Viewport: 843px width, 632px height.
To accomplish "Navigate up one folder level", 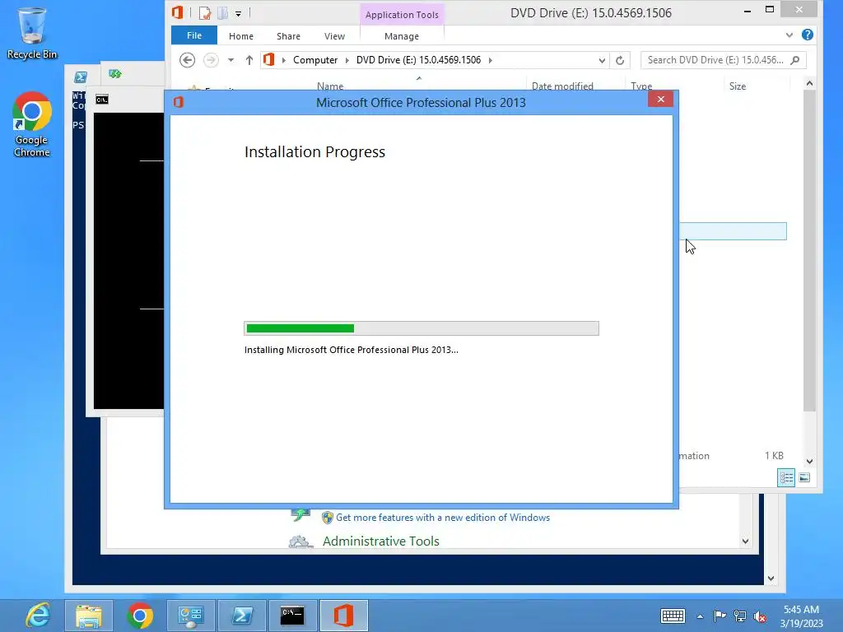I will click(249, 59).
